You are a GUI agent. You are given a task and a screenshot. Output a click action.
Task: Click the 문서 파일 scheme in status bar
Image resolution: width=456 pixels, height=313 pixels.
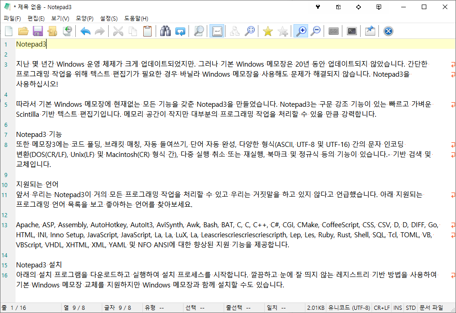(431, 308)
